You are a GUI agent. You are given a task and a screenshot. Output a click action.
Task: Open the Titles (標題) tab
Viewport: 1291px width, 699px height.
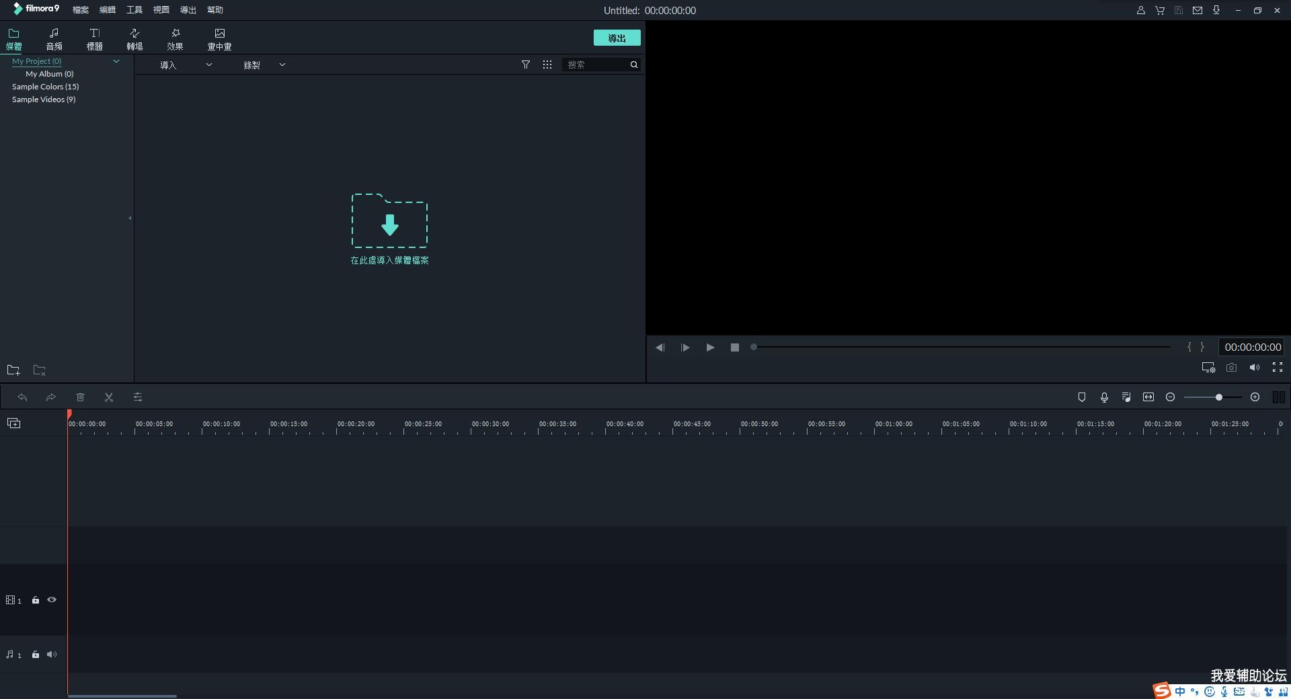coord(94,40)
